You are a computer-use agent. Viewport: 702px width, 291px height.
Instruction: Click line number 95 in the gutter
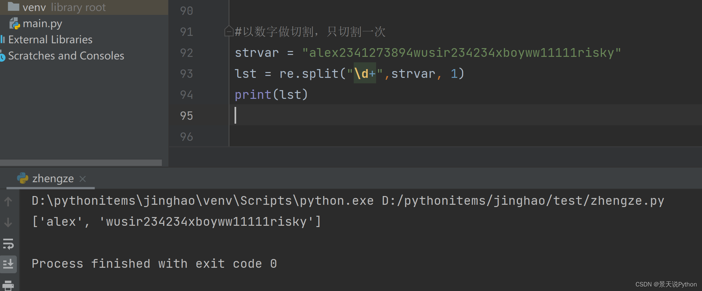click(187, 116)
